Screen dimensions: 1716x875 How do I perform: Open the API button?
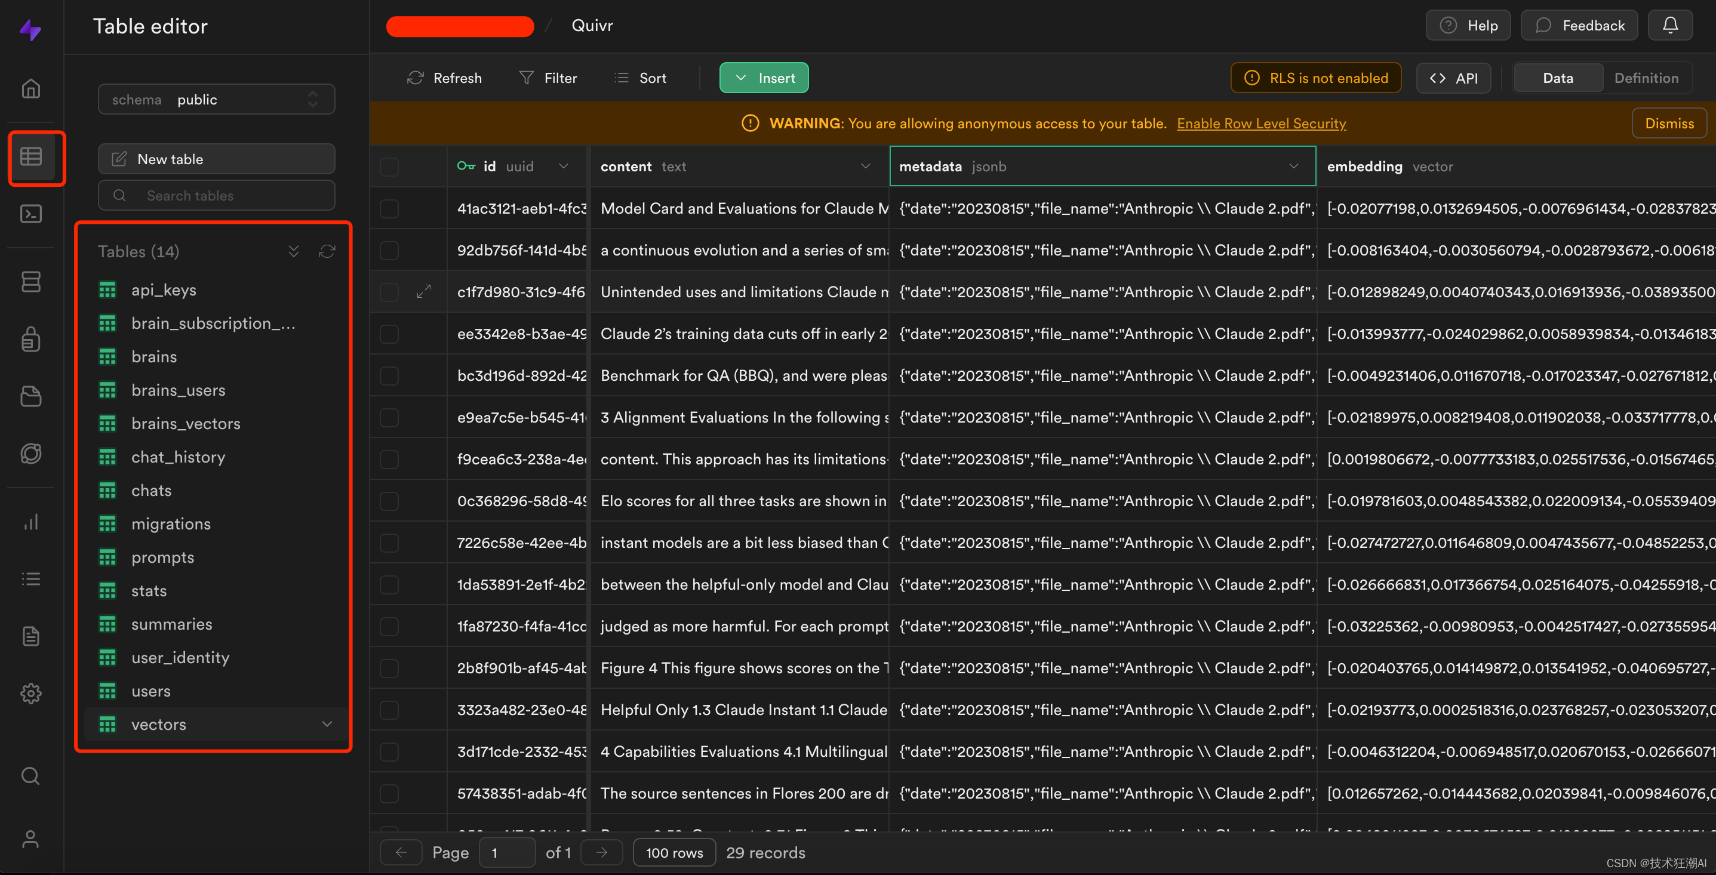(x=1453, y=78)
